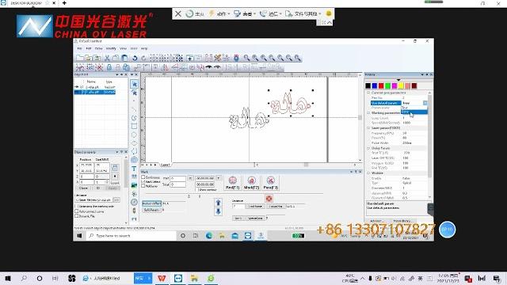Click the down arrow move icon
The height and width of the screenshot is (285, 507).
(x=219, y=211)
